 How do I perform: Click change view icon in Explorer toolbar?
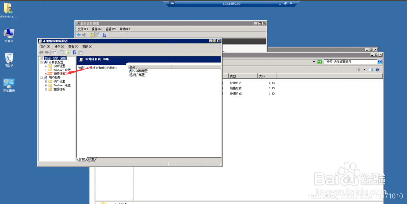(358, 70)
